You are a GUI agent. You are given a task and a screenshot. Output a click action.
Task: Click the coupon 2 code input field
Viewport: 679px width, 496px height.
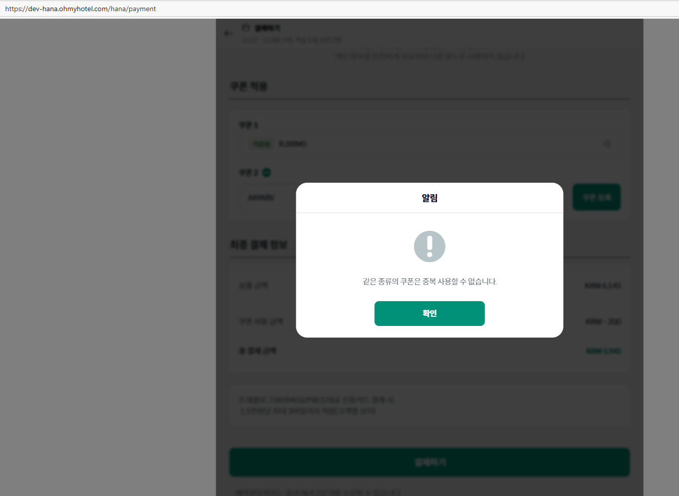pyautogui.click(x=268, y=197)
